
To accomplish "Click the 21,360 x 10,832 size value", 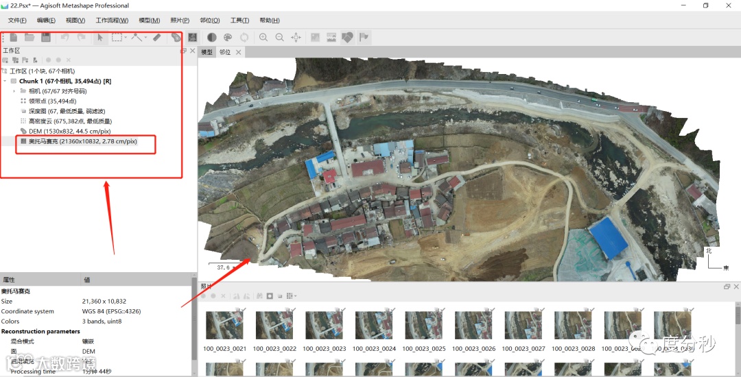I will 104,301.
